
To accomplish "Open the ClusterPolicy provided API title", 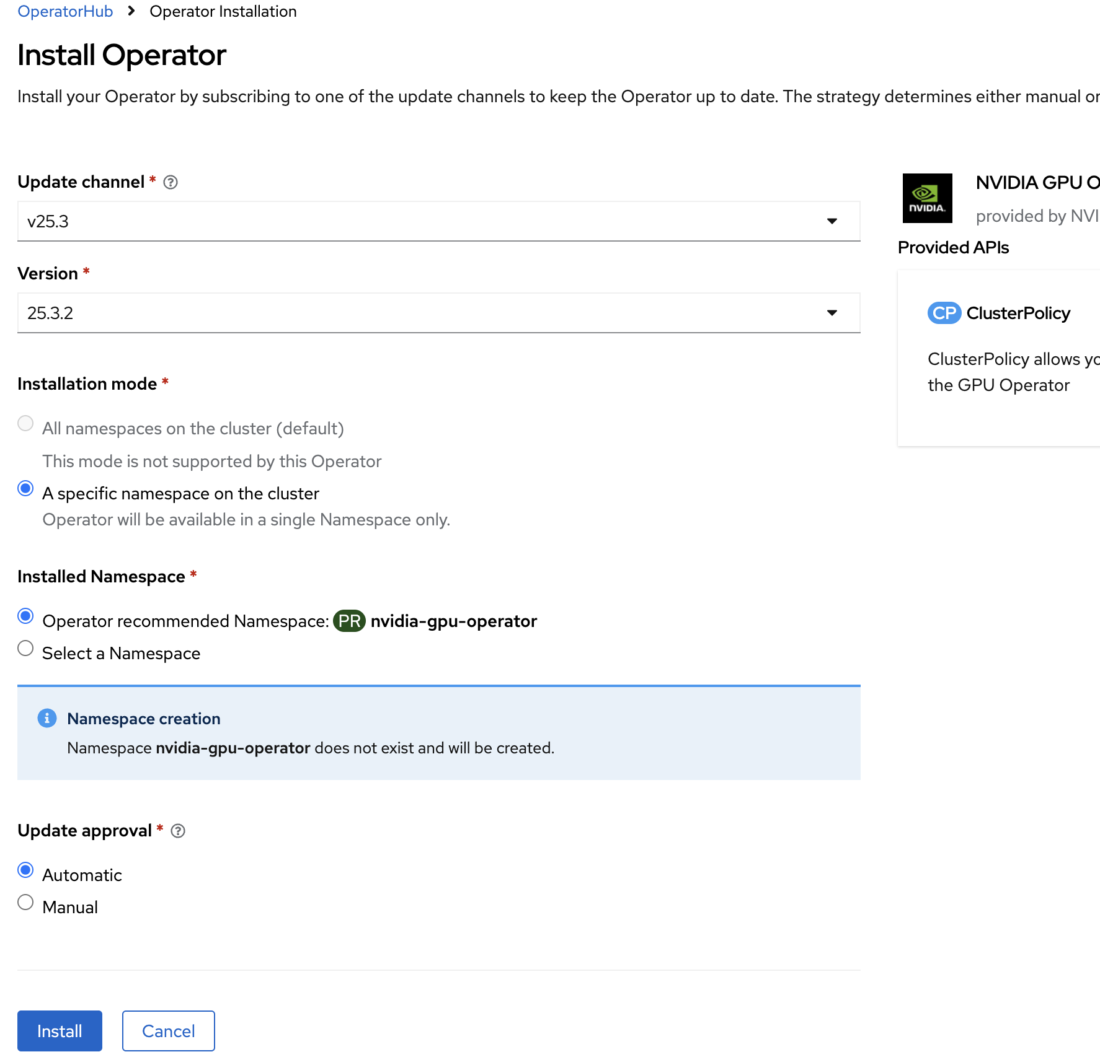I will 1018,313.
